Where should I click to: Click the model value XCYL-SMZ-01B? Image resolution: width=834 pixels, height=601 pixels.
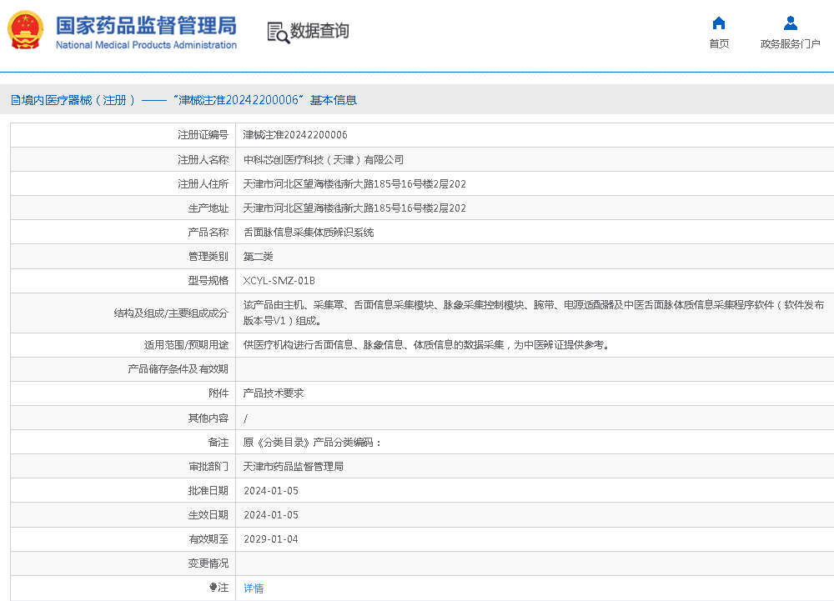pyautogui.click(x=279, y=281)
